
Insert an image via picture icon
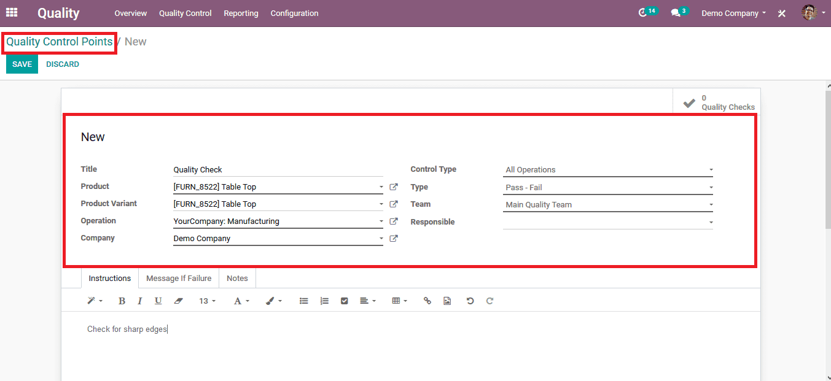[x=447, y=301]
